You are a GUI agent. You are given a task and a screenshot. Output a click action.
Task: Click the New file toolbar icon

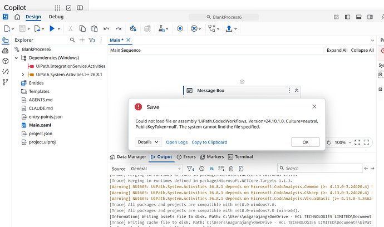pyautogui.click(x=7, y=28)
